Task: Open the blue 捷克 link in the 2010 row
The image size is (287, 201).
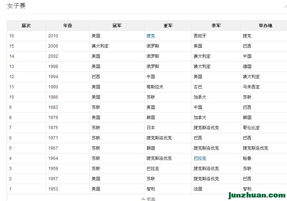Action: click(151, 36)
